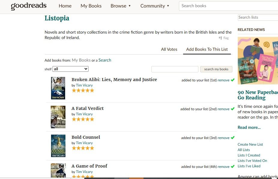Click the Search lists input box
Image resolution: width=278 pixels, height=179 pixels.
click(x=258, y=17)
